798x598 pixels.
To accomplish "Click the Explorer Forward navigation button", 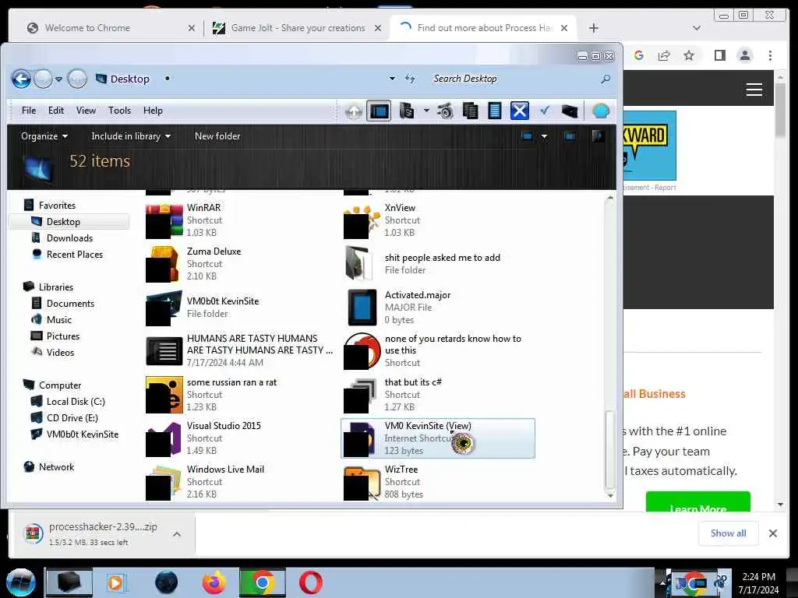I will point(44,79).
